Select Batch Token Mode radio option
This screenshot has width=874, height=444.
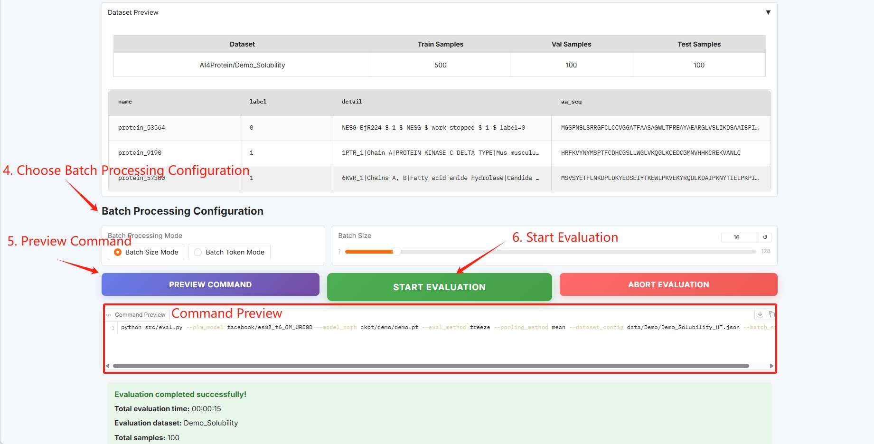(x=198, y=252)
